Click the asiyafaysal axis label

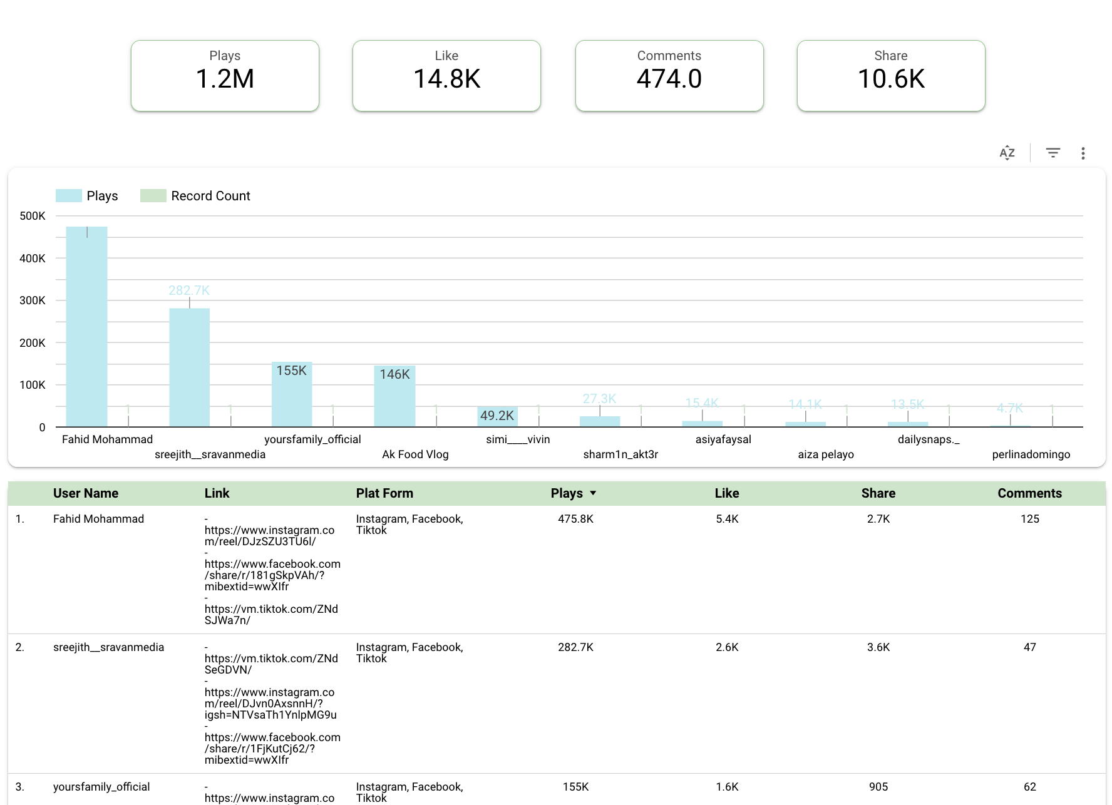click(x=723, y=439)
